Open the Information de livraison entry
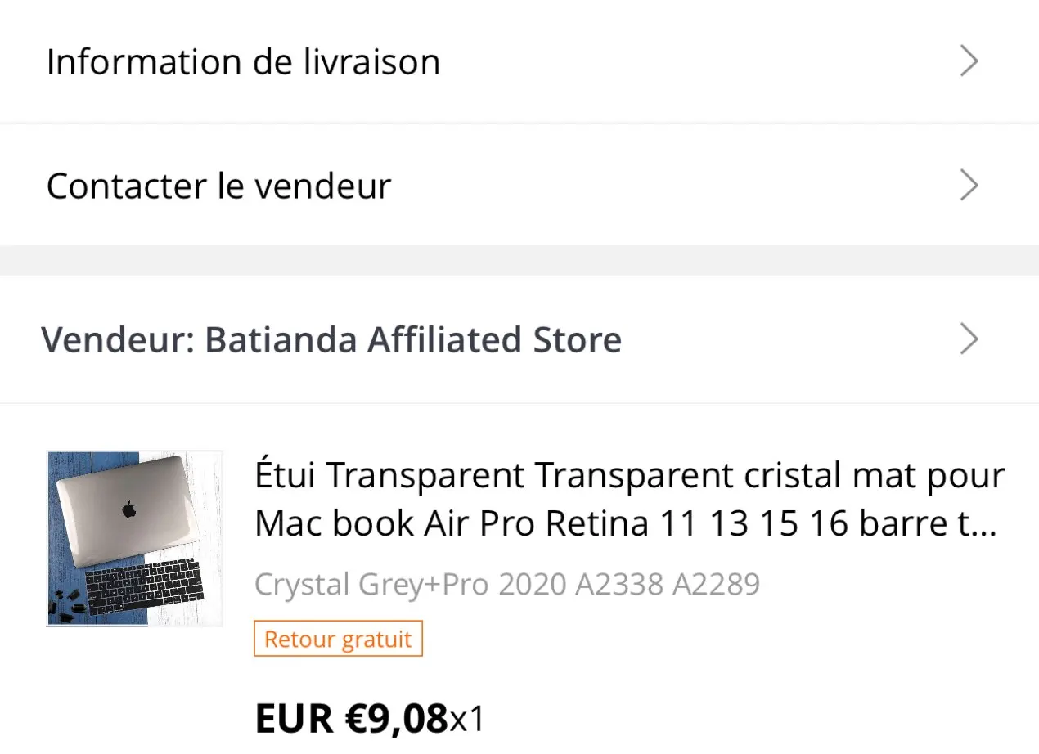This screenshot has width=1039, height=754. 243,62
